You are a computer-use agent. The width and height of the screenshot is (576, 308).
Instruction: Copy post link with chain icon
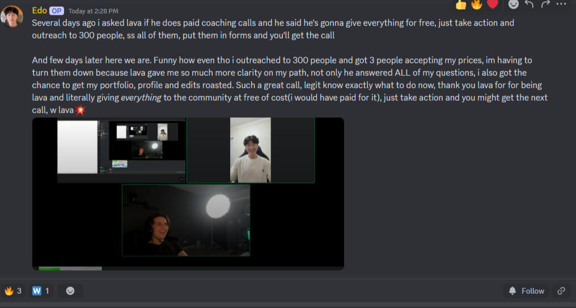coord(561,291)
